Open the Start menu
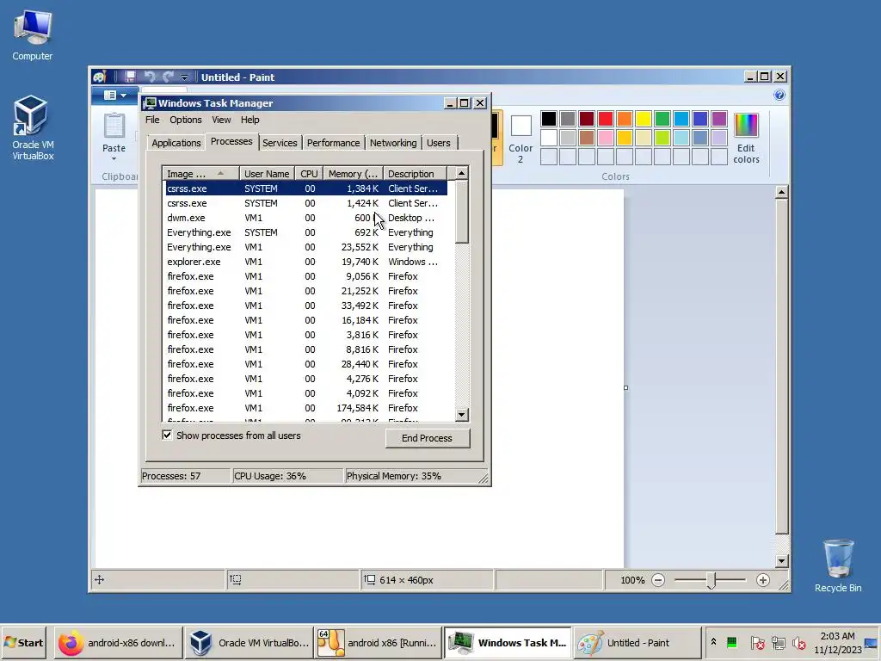The height and width of the screenshot is (661, 881). click(23, 642)
